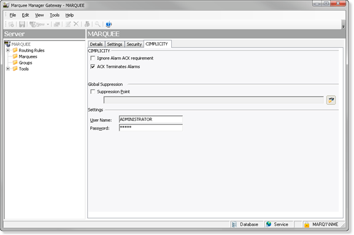Select the MARQUEE root tree node

coord(21,44)
